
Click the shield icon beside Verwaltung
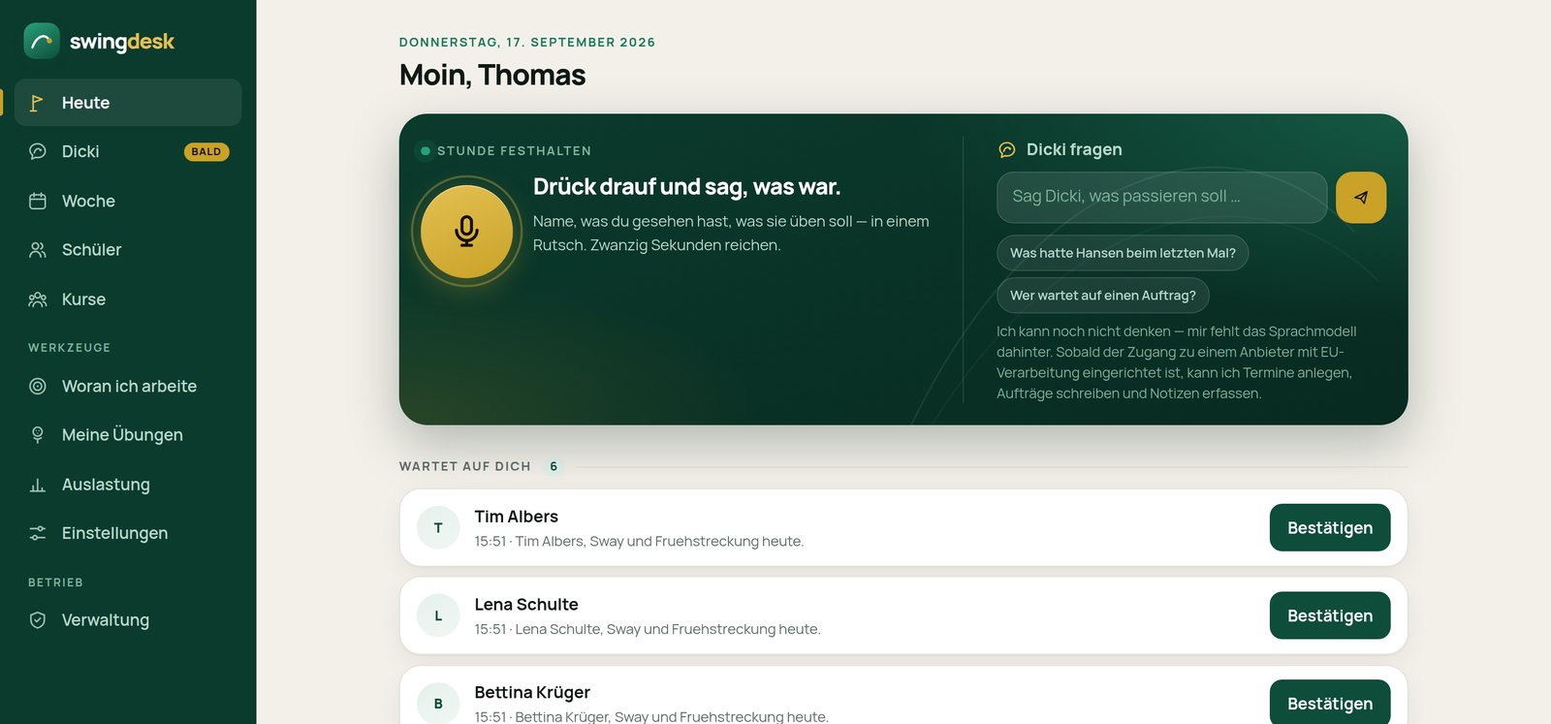click(x=38, y=620)
